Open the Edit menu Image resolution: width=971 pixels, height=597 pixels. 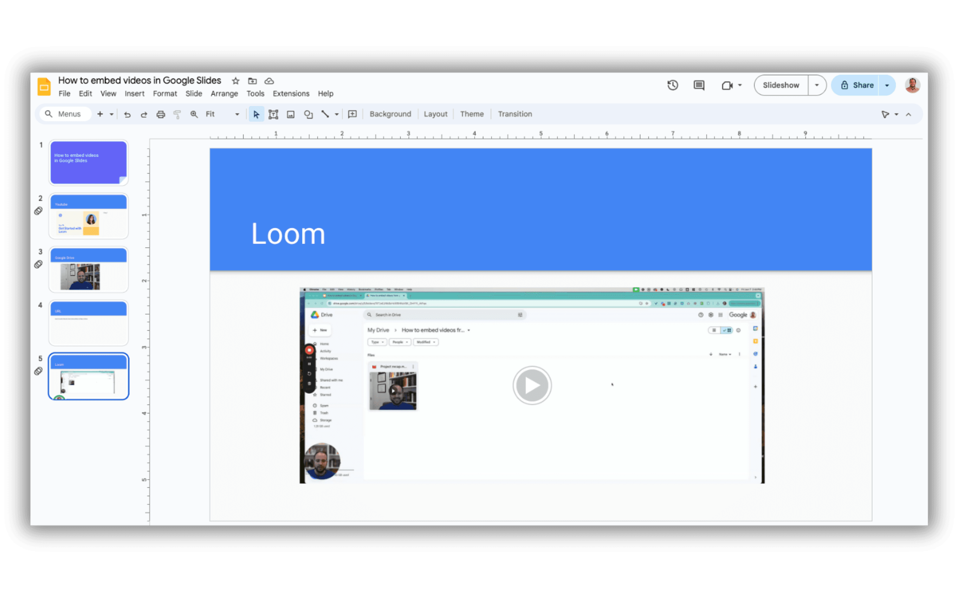(85, 93)
